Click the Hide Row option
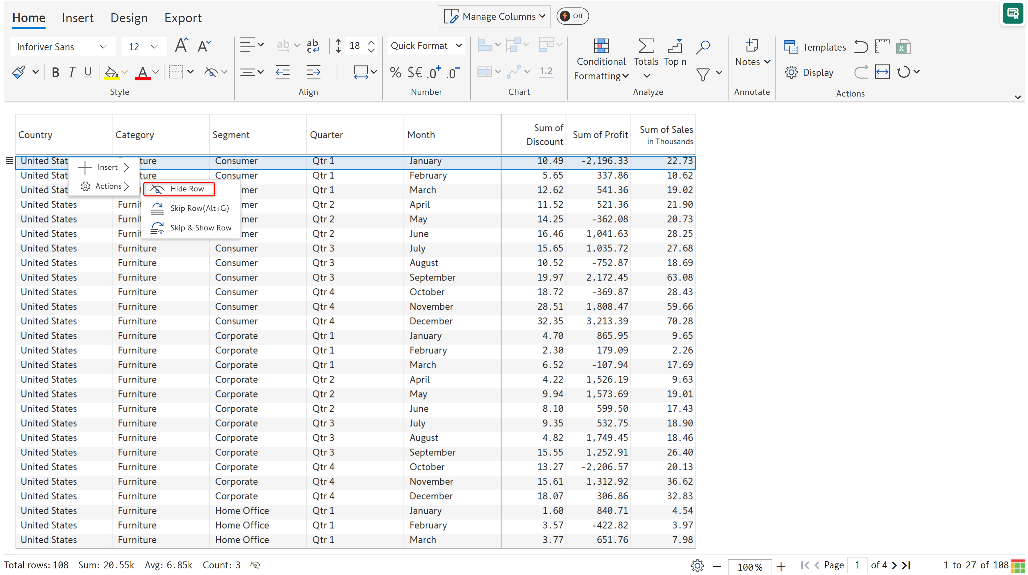 187,188
